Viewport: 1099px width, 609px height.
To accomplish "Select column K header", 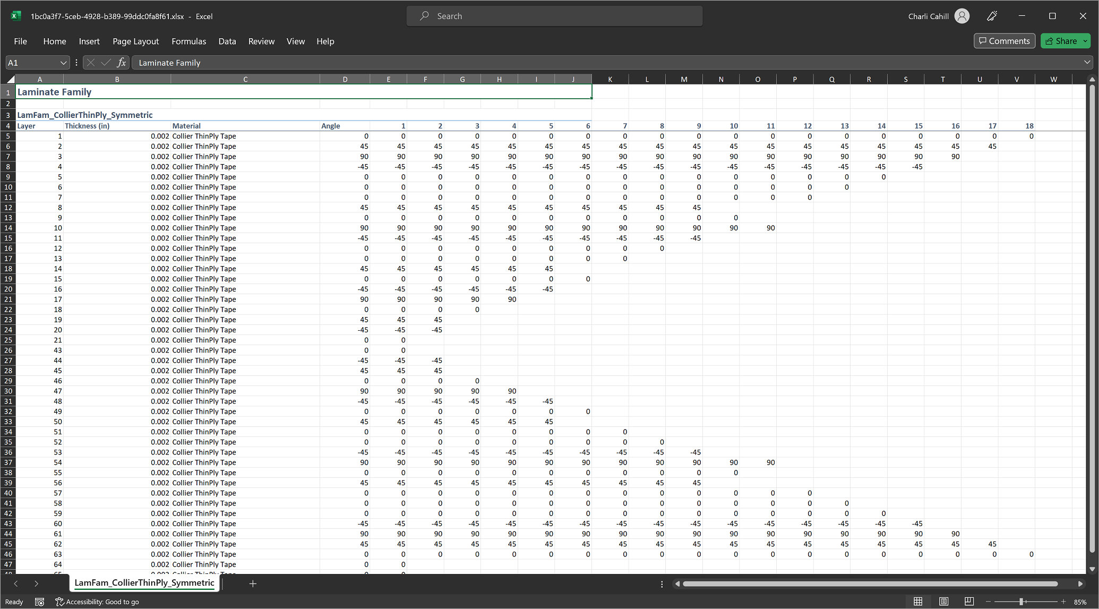I will (x=610, y=79).
